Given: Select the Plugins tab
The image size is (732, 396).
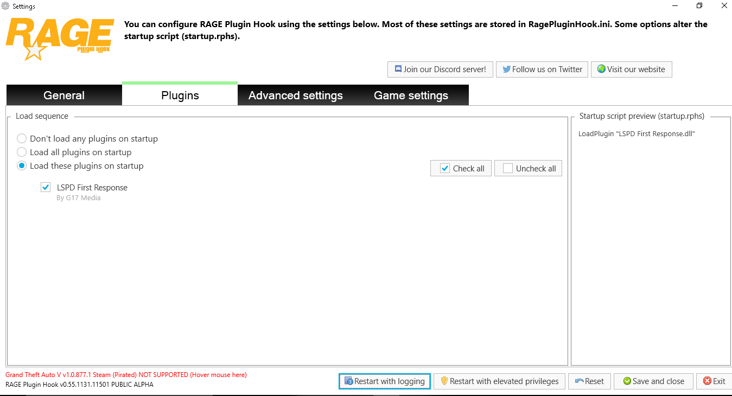Looking at the screenshot, I should 180,95.
